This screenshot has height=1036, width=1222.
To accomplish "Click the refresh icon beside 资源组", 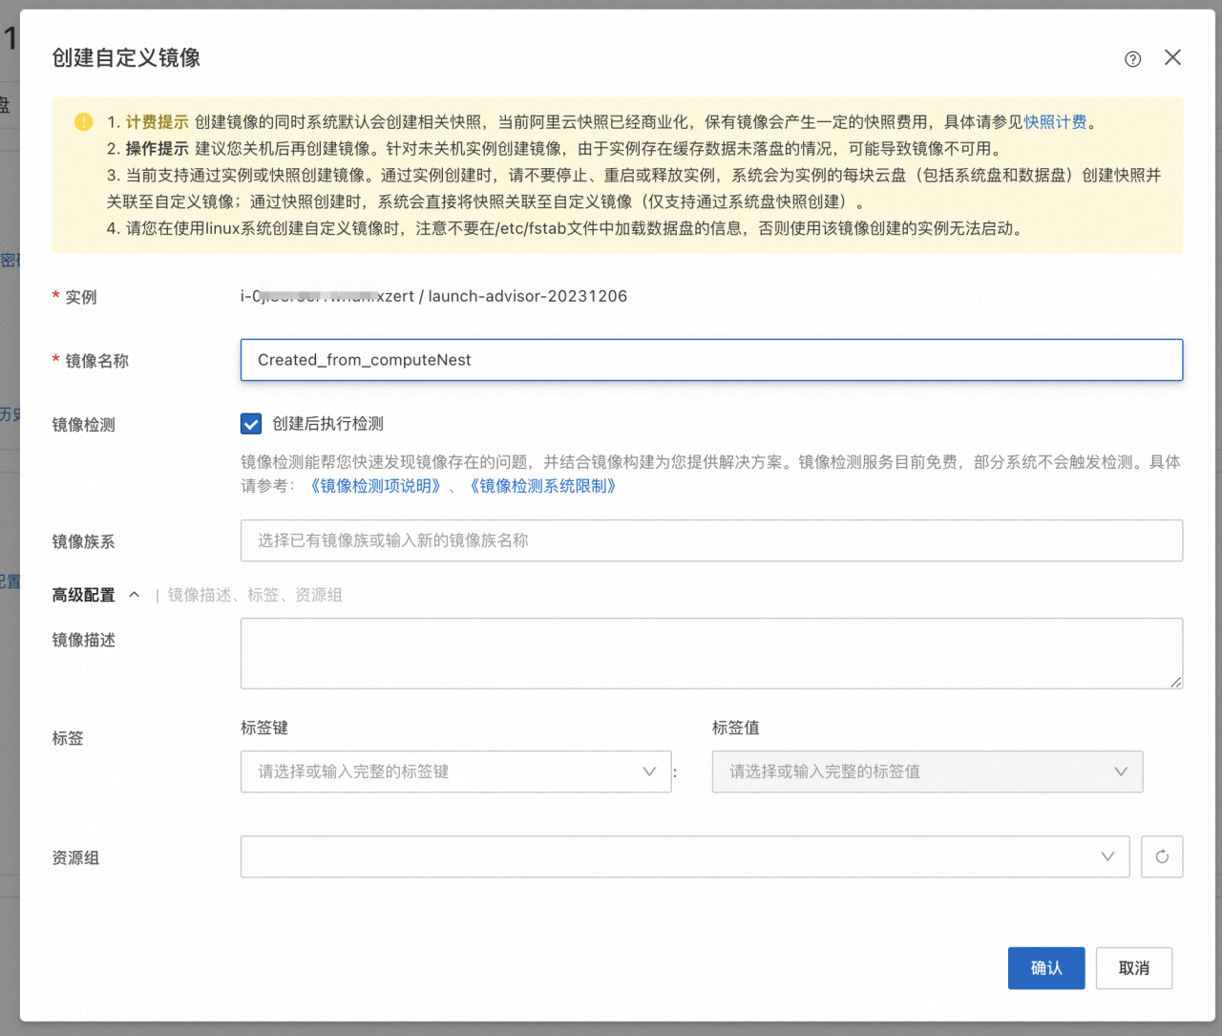I will [x=1162, y=856].
